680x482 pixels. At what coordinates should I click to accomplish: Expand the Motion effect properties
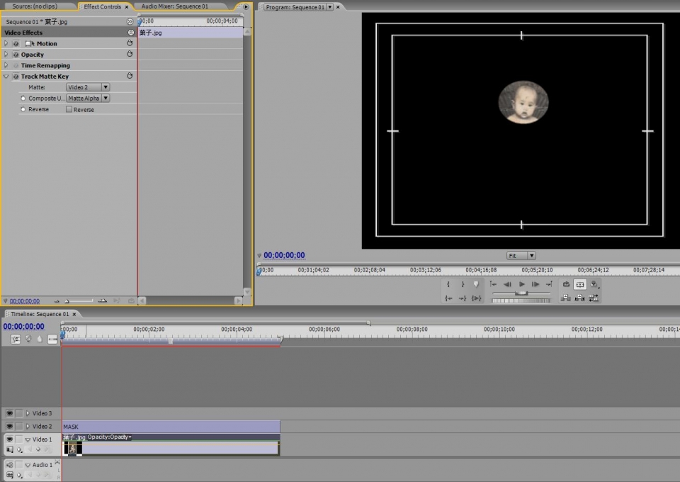tap(6, 43)
